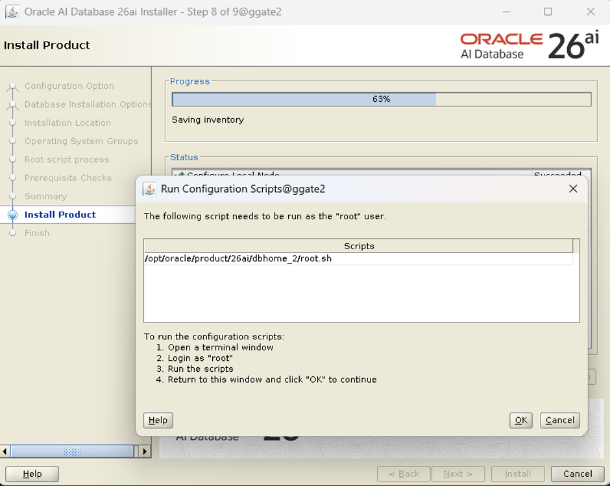The height and width of the screenshot is (486, 610).
Task: Click the Oracle AI Database 26ai logo
Action: pyautogui.click(x=530, y=45)
